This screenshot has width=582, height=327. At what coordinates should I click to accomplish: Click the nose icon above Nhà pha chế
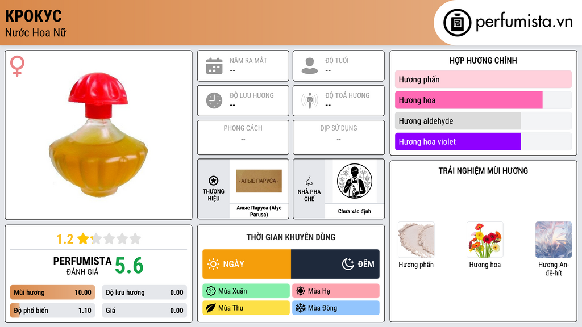(x=309, y=181)
